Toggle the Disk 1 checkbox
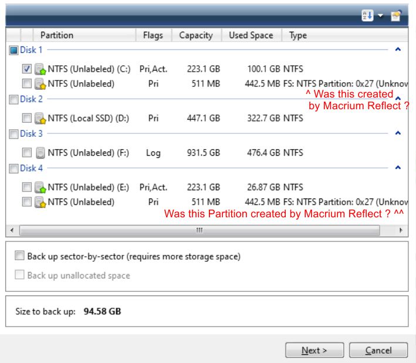The image size is (416, 363). coord(13,50)
